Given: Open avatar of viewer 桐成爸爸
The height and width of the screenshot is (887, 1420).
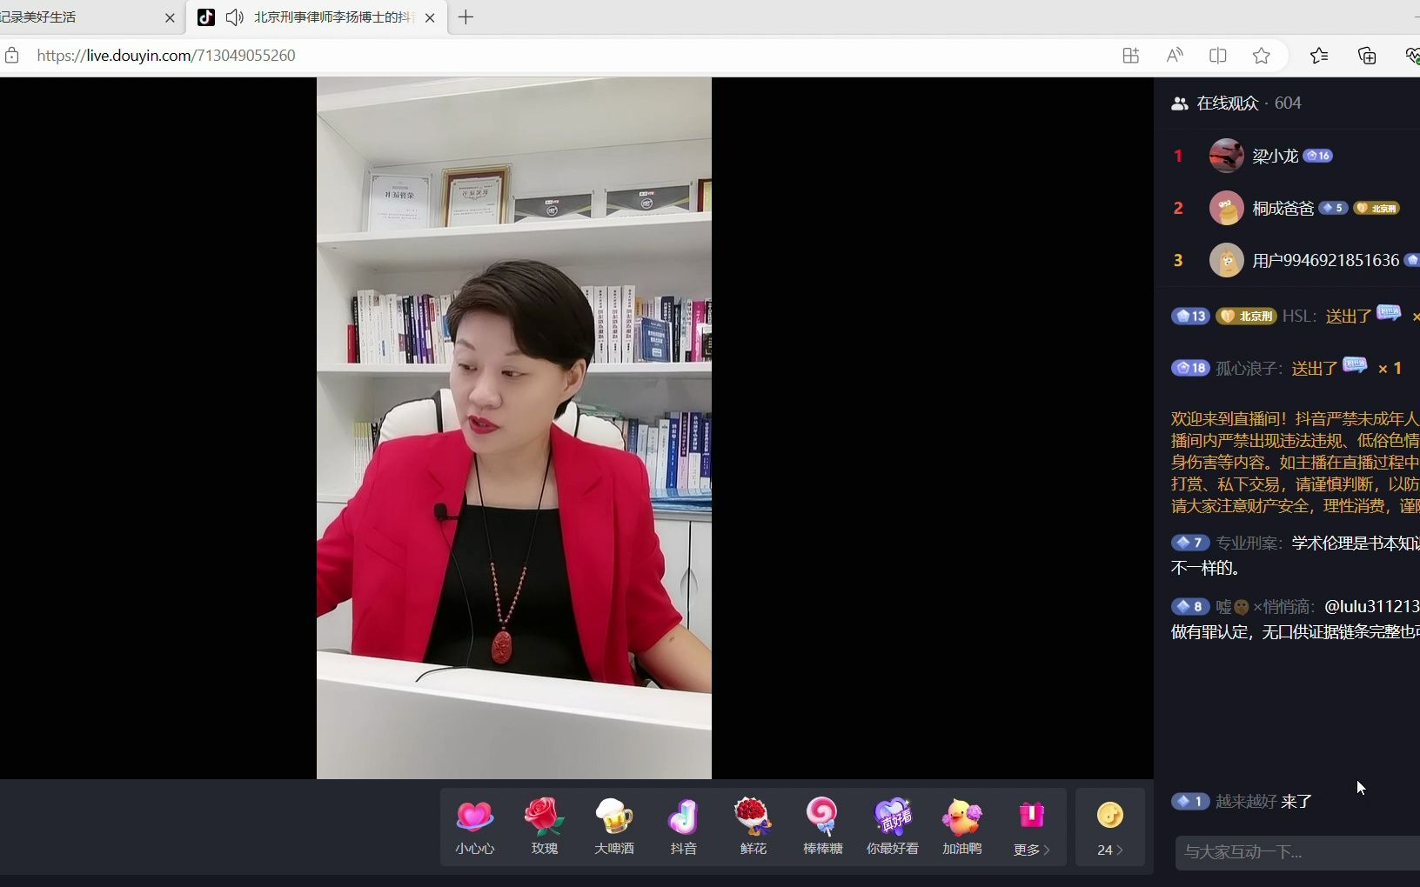Looking at the screenshot, I should coord(1227,208).
